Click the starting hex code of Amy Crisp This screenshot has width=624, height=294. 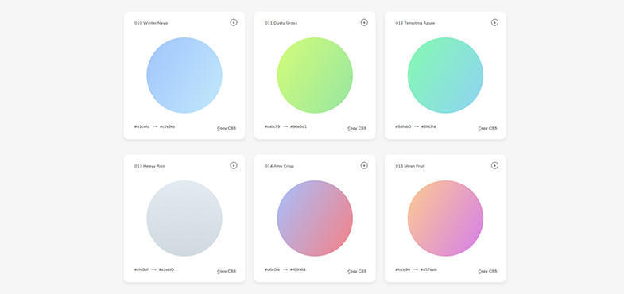(272, 269)
